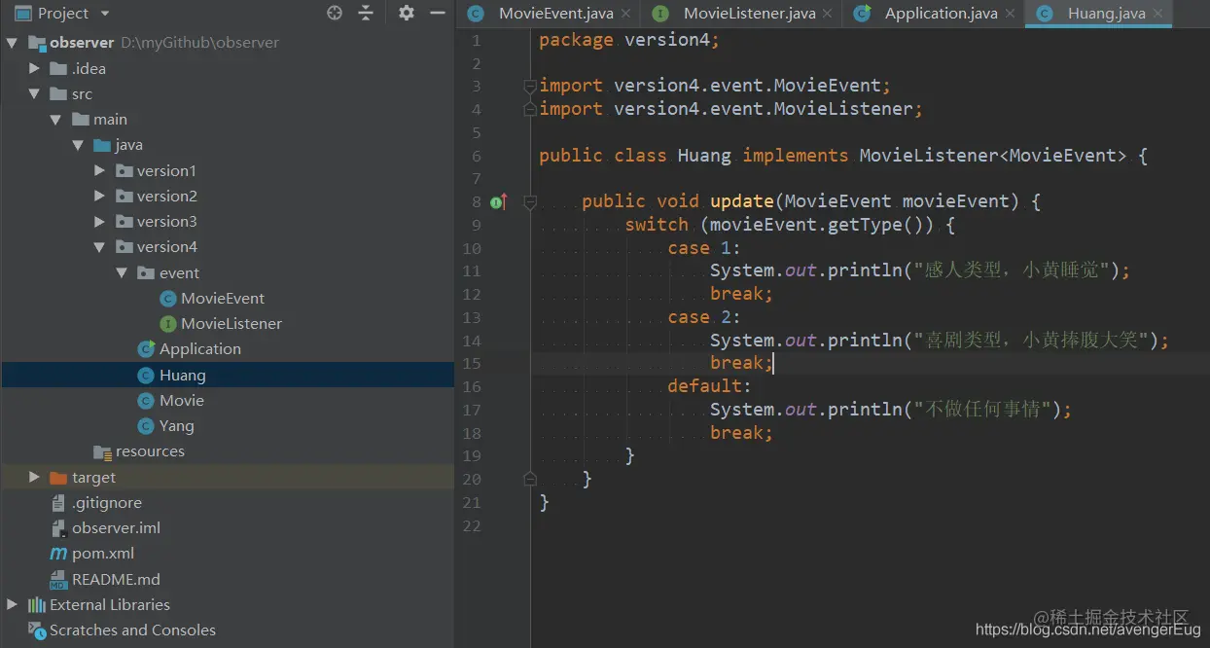Select the README.md file
Screen dimensions: 1210x648
coord(116,579)
